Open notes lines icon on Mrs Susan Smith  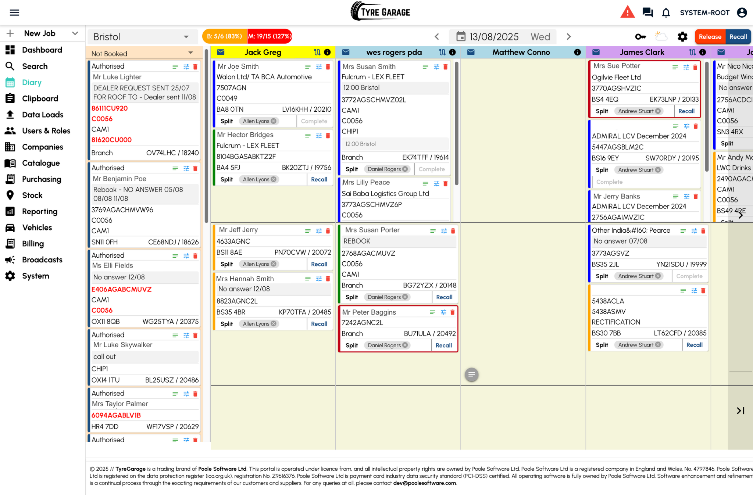(425, 67)
